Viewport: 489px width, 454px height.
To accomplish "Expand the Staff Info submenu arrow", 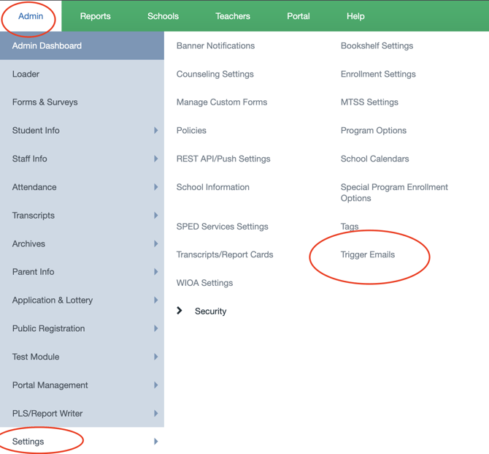I will (x=155, y=159).
